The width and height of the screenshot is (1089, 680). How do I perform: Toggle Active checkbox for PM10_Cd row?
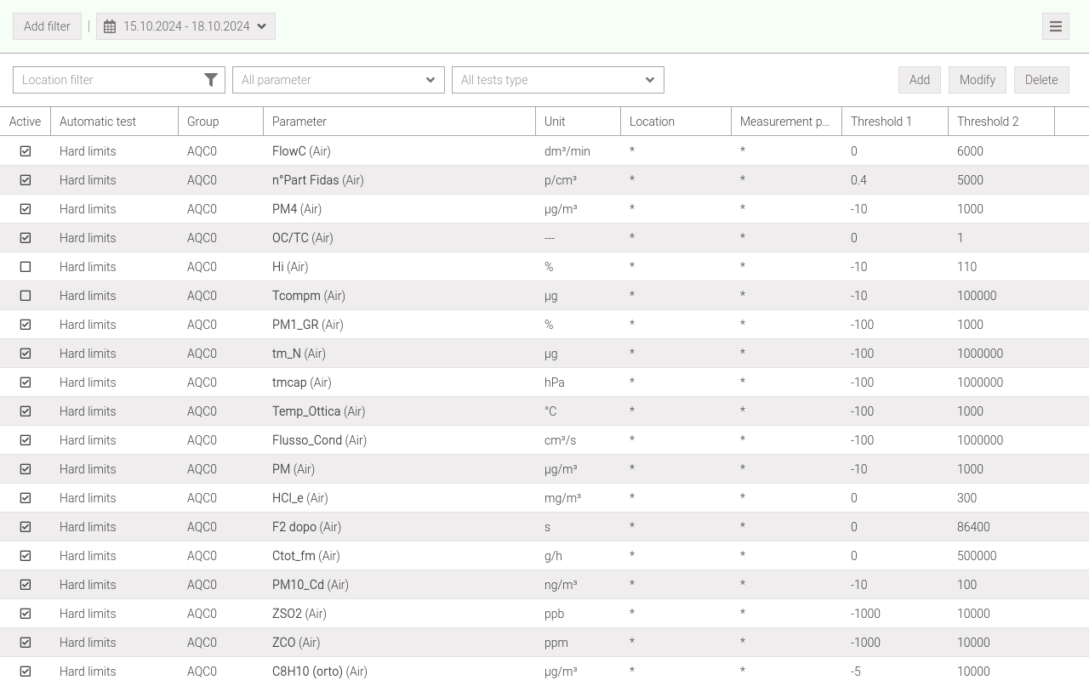26,585
